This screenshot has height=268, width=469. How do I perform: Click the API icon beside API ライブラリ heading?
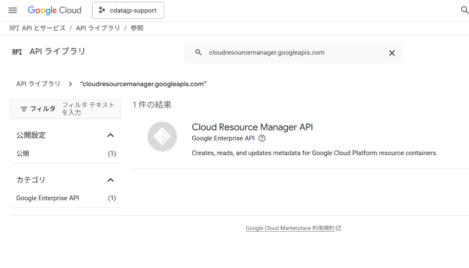click(x=17, y=51)
